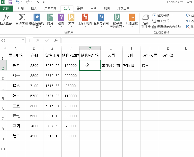Open the 文件 (File) tab
Screen dimensions: 194x157
point(6,8)
